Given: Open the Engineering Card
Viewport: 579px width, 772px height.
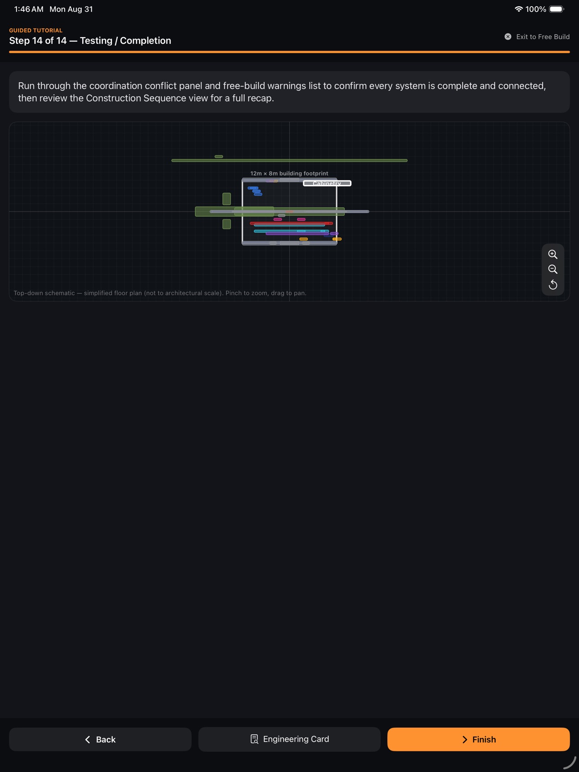Looking at the screenshot, I should (x=289, y=739).
